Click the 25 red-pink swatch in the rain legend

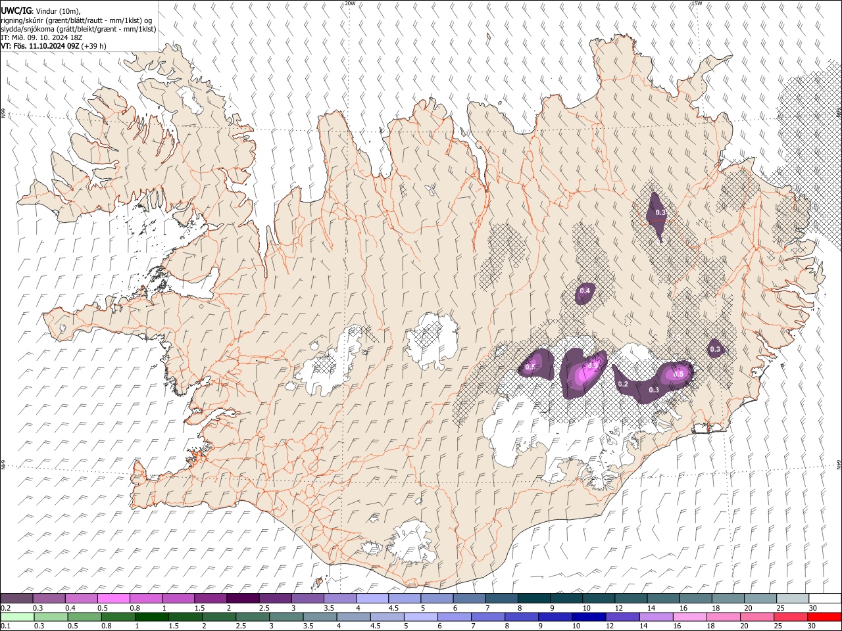(791, 617)
